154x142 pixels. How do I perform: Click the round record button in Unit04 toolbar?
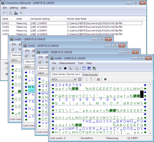pos(60,68)
